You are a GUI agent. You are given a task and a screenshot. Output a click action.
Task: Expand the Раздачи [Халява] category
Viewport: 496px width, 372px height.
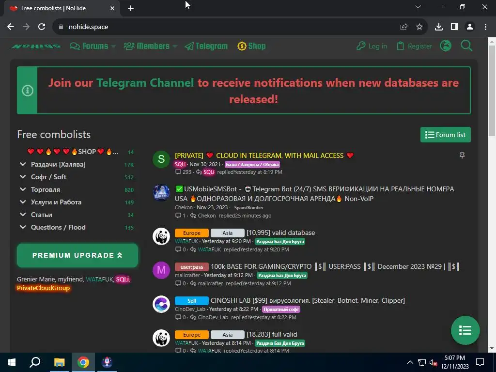pos(58,165)
